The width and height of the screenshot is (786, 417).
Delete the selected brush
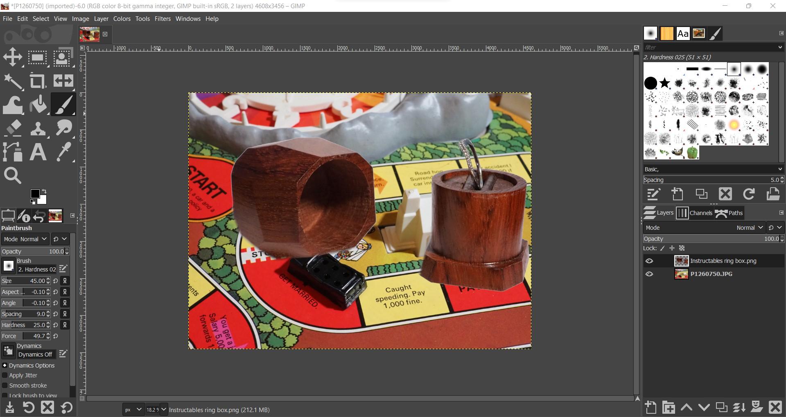tap(725, 194)
